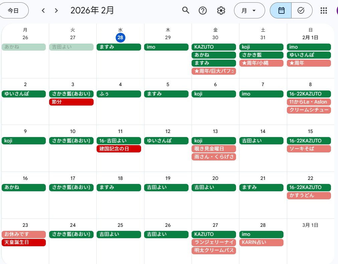The width and height of the screenshot is (338, 264).
Task: Open the help question mark menu
Action: click(203, 10)
